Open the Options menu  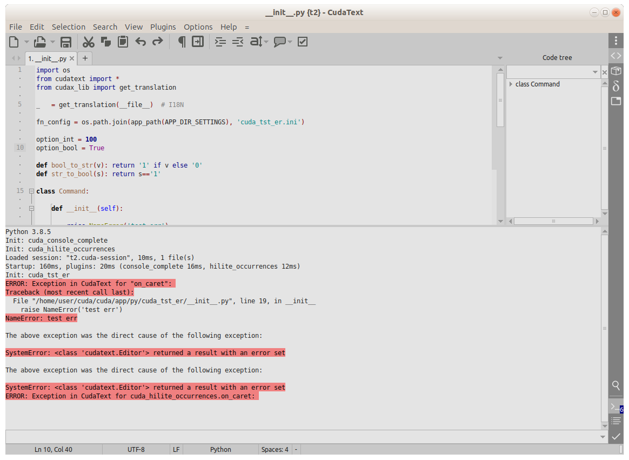pyautogui.click(x=198, y=27)
